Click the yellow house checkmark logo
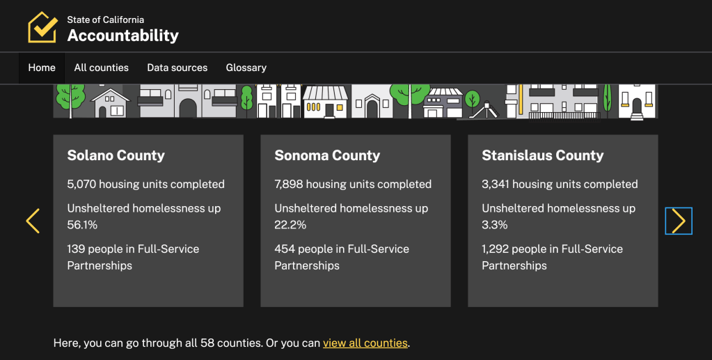 [42, 27]
